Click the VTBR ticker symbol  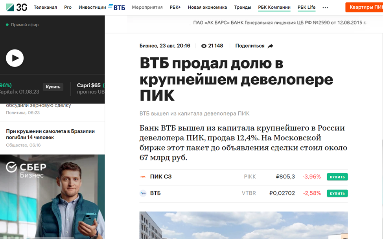point(249,193)
